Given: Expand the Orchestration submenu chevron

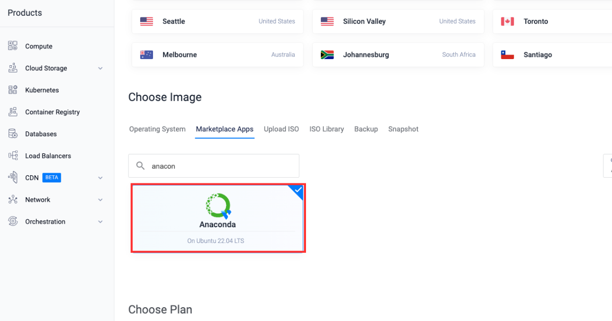Looking at the screenshot, I should point(100,222).
